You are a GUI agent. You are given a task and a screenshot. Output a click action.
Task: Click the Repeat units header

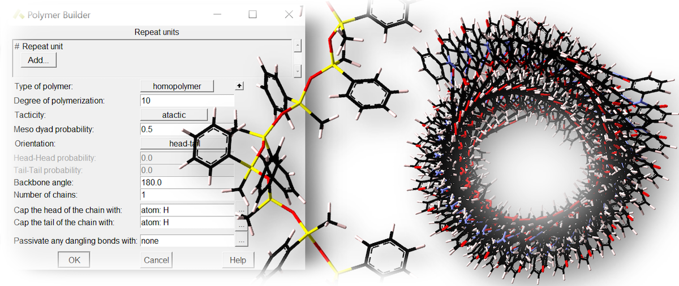[157, 32]
